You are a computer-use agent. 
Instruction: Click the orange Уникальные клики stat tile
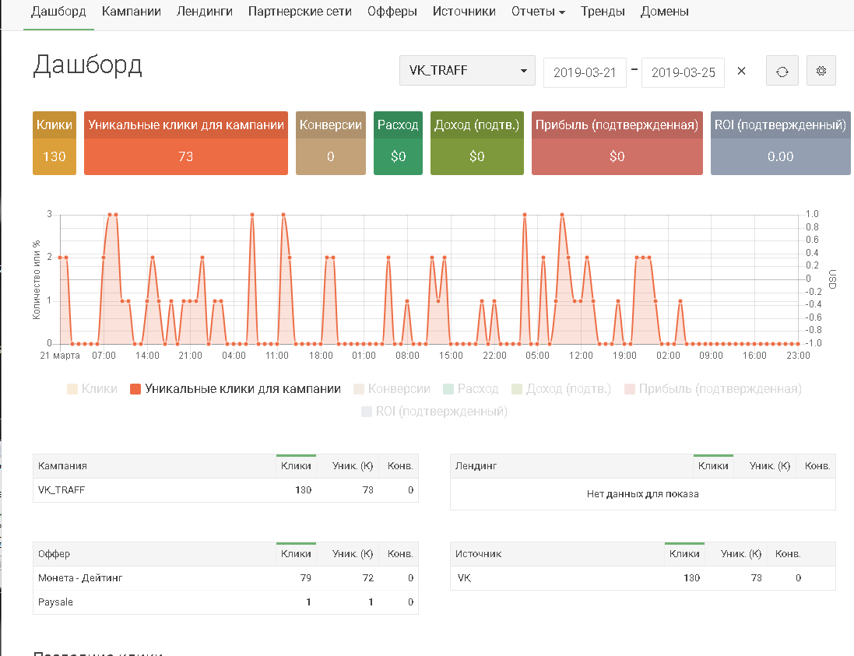[x=185, y=144]
